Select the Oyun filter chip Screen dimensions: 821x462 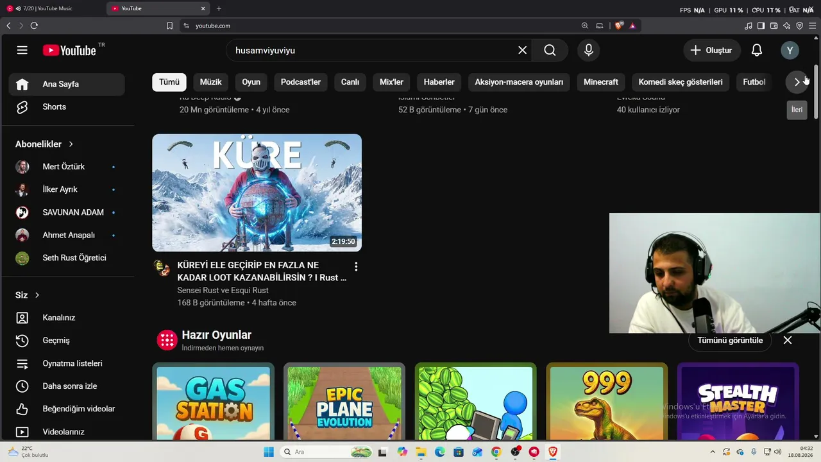[251, 82]
